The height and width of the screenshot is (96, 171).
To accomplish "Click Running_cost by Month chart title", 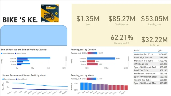I will (x=82, y=75).
